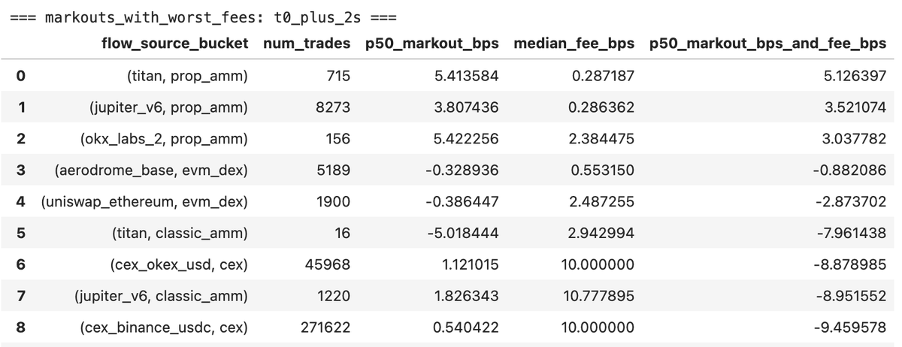The height and width of the screenshot is (347, 902).
Task: Click num_trades value 1220
Action: click(334, 297)
